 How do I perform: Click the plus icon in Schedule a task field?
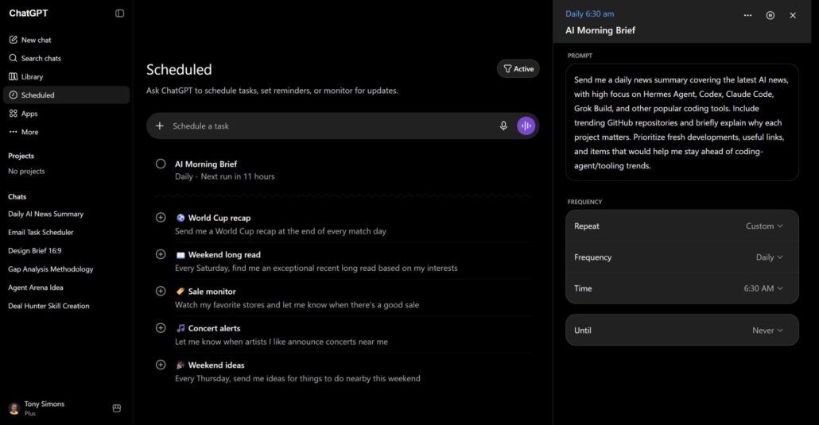tap(160, 126)
